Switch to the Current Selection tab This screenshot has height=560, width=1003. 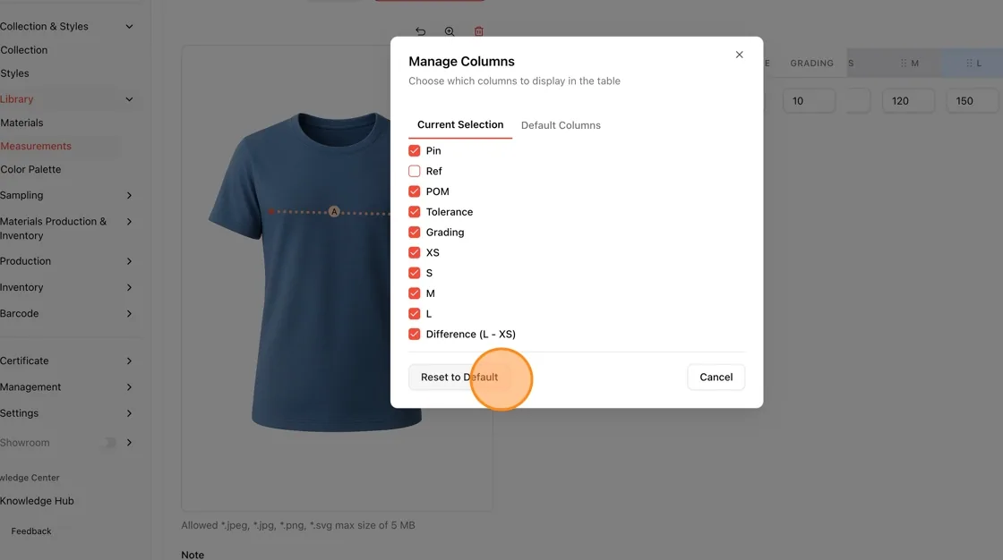(460, 124)
